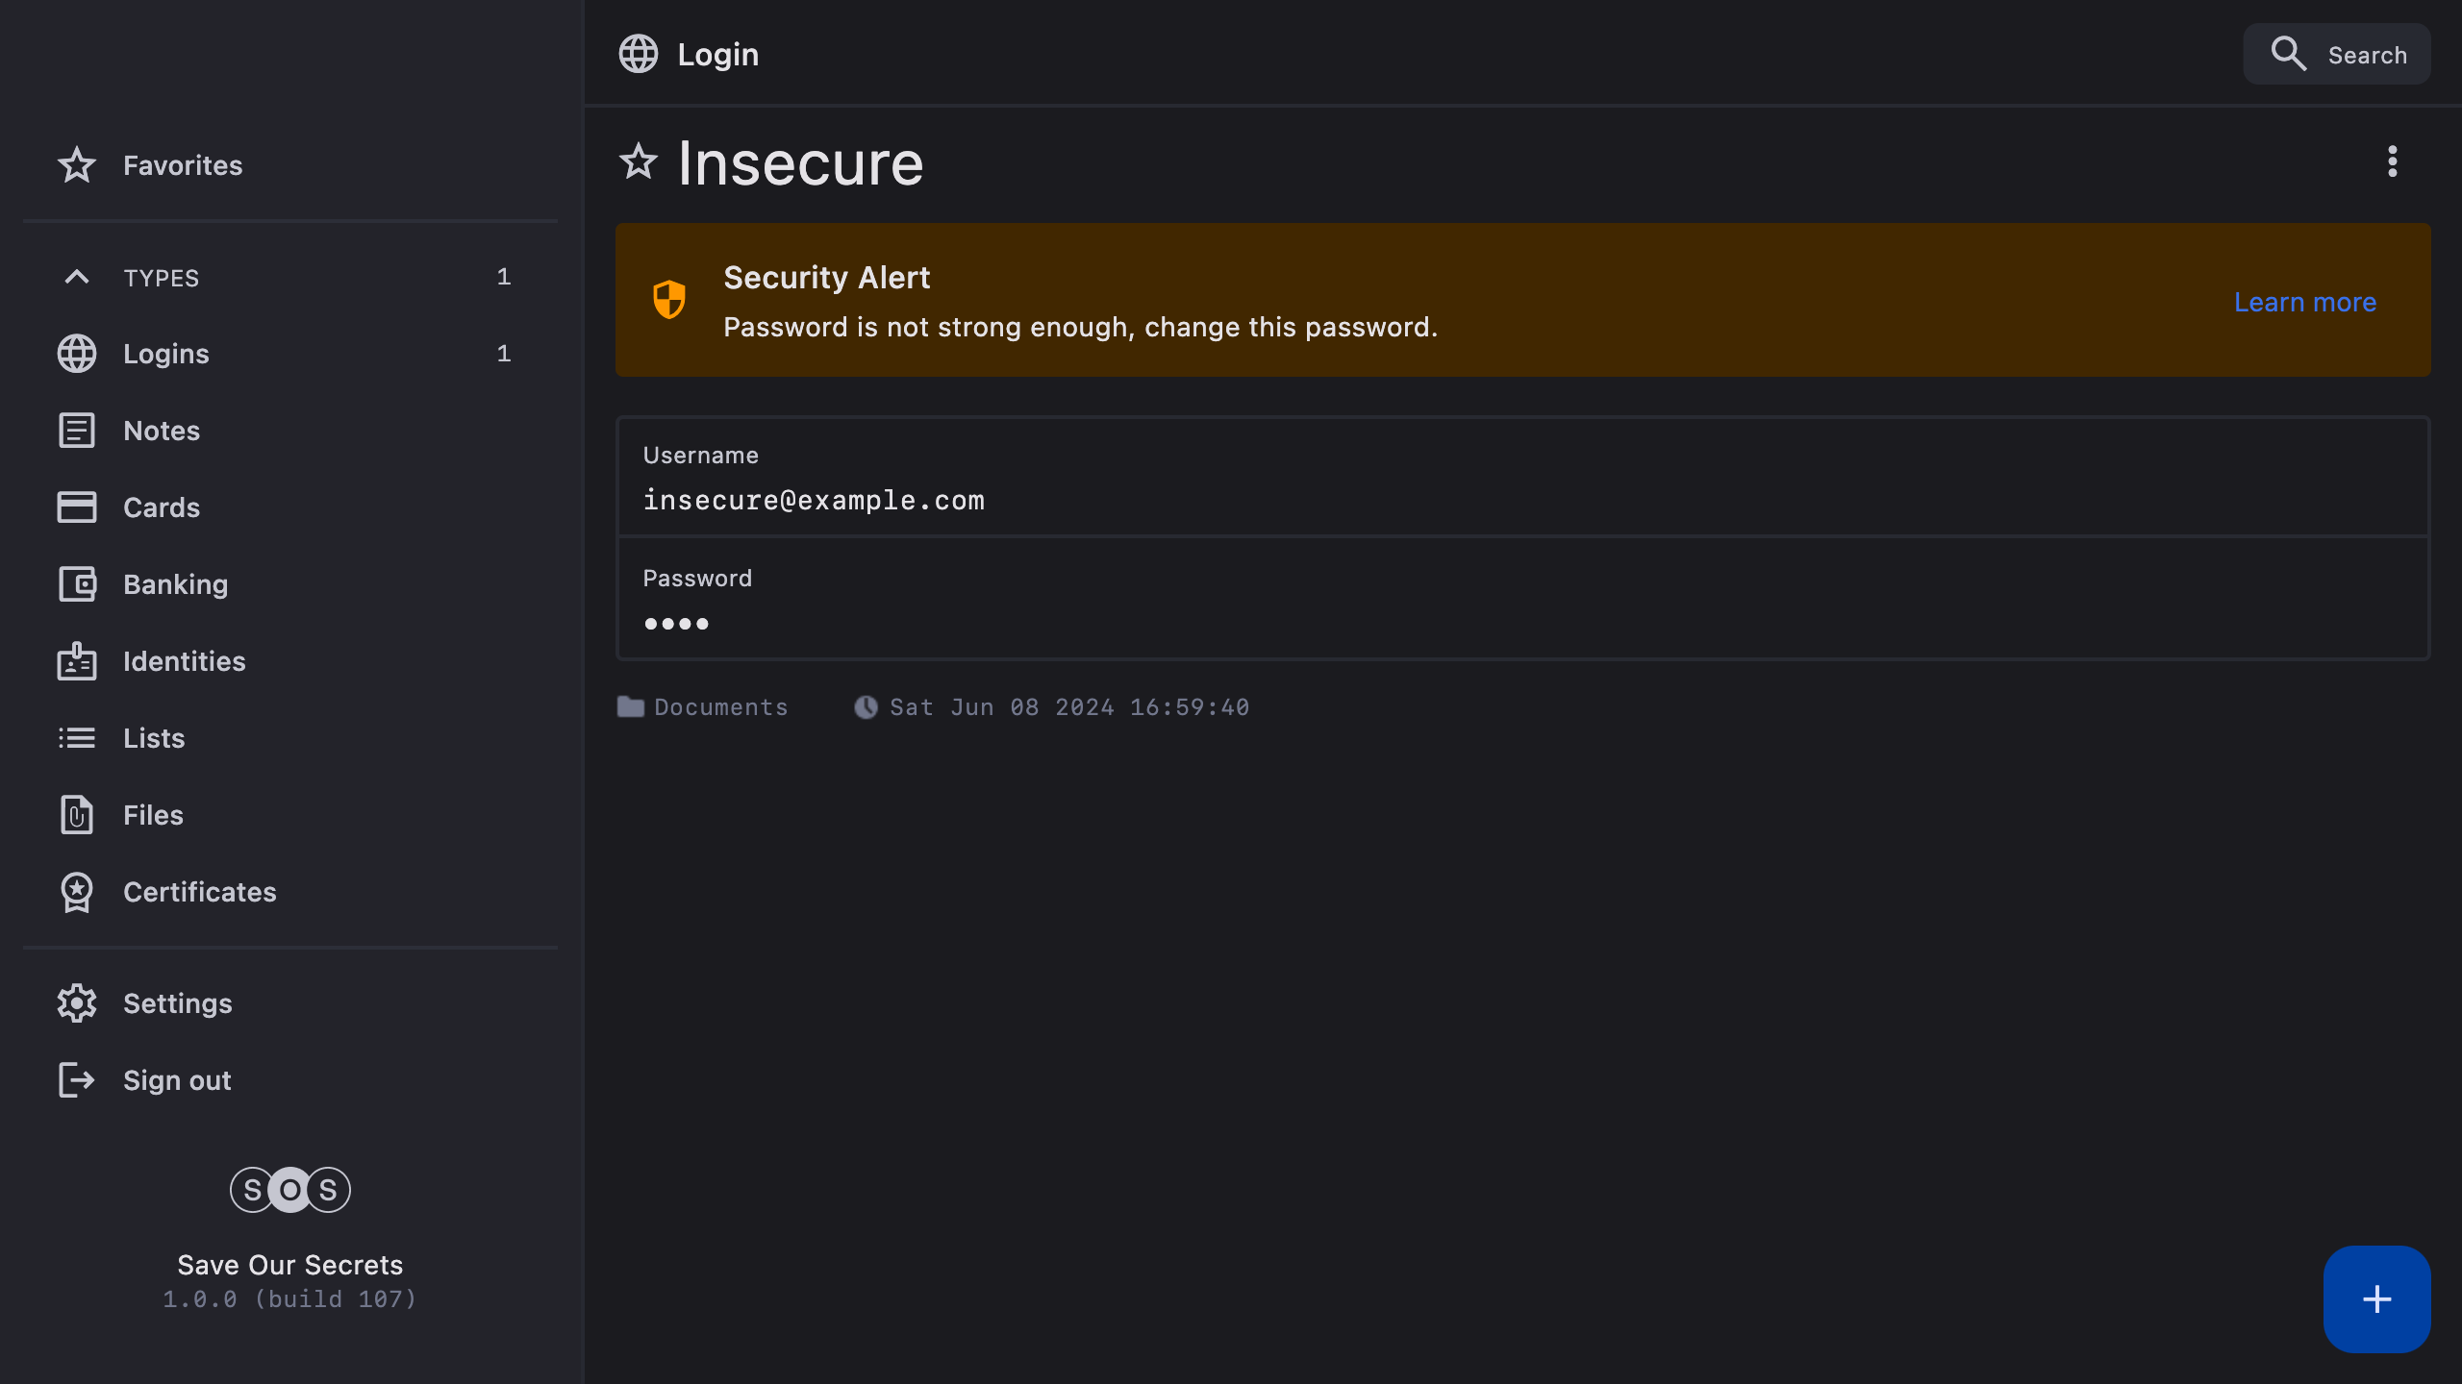2462x1384 pixels.
Task: Follow the Learn more link
Action: (x=2304, y=302)
